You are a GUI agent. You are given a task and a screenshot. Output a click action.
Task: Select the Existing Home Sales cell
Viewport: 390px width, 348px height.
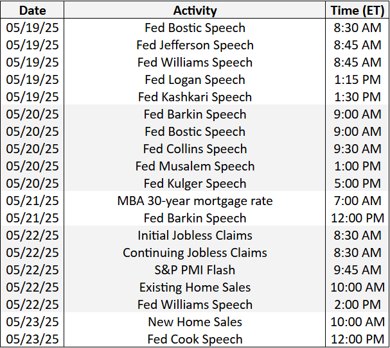(x=195, y=288)
